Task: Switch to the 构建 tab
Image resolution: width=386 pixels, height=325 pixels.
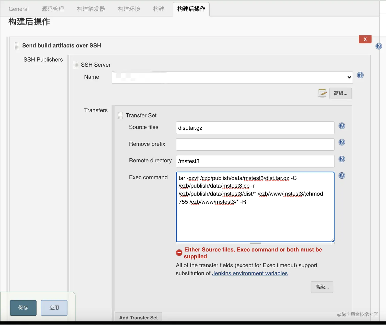Action: click(x=159, y=9)
